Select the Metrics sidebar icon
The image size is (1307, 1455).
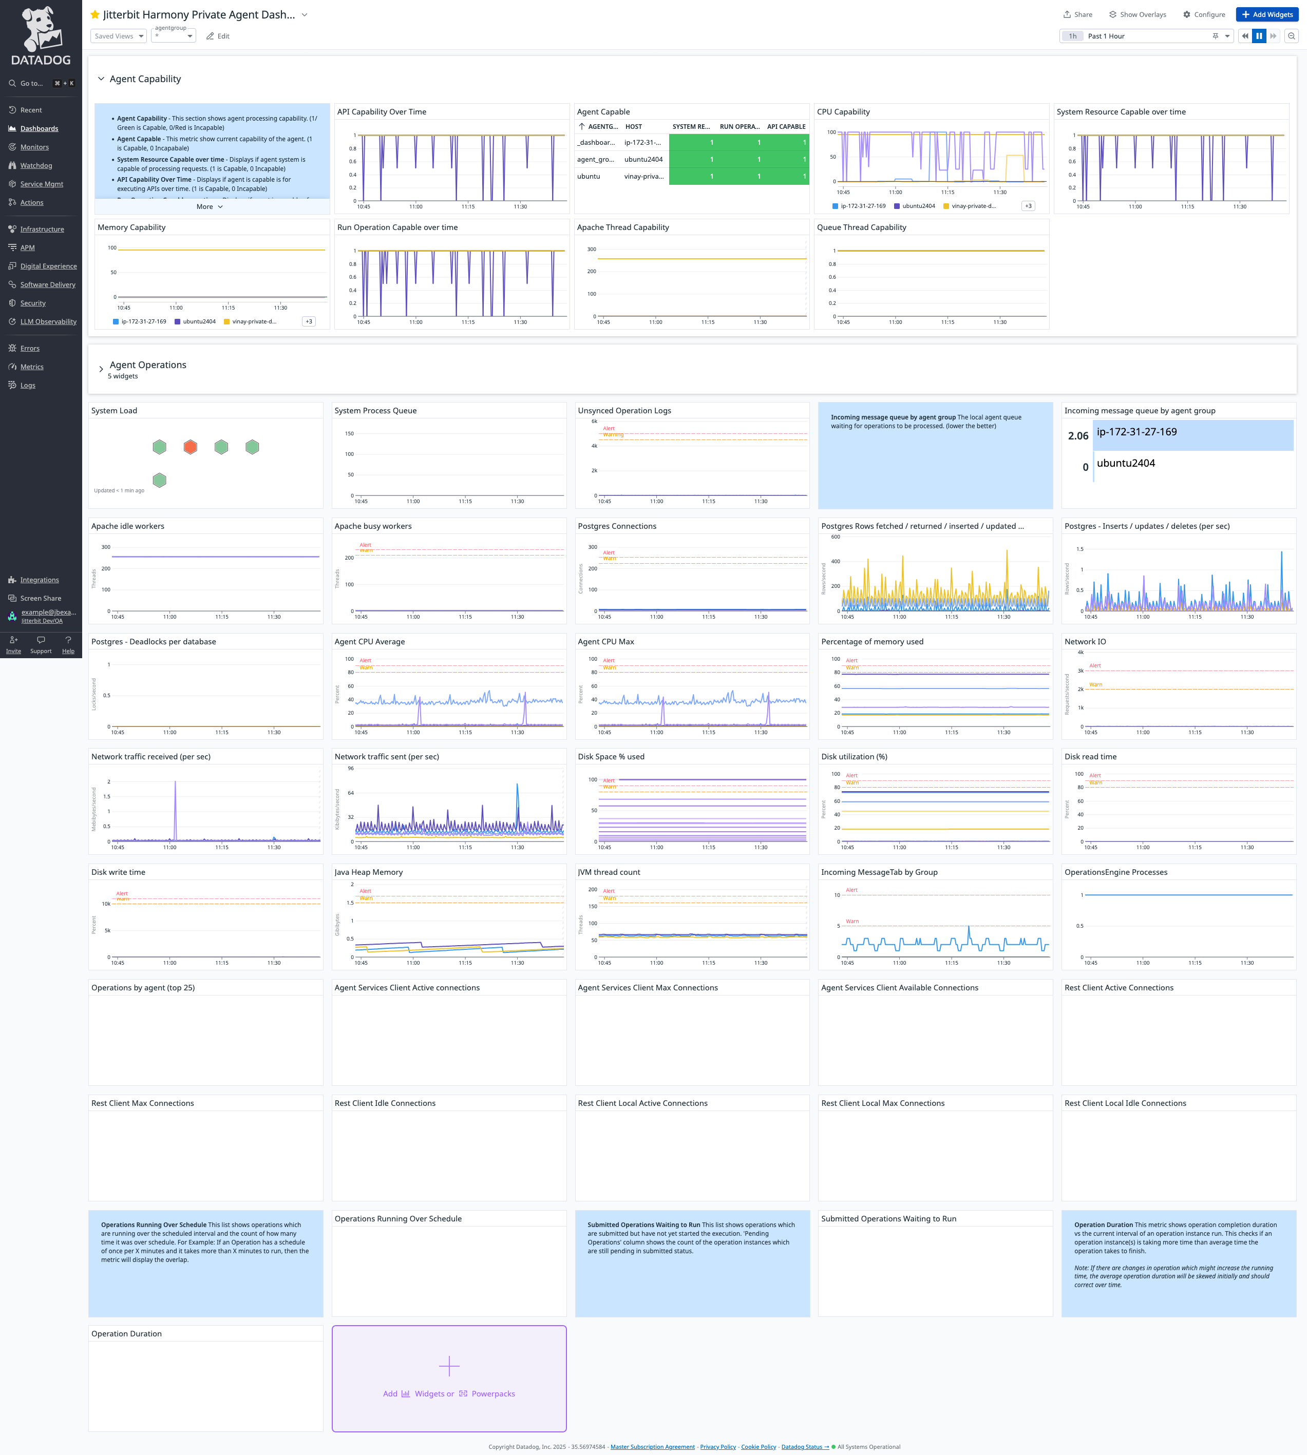[31, 367]
